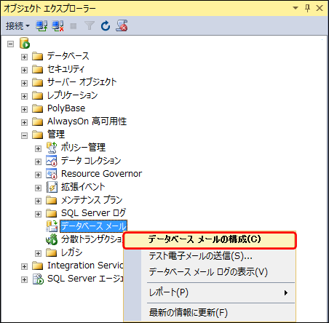This screenshot has width=329, height=323.
Task: Select the データベース メール tree item
Action: pos(94,226)
